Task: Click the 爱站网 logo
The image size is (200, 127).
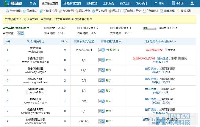Action: [x=13, y=3]
